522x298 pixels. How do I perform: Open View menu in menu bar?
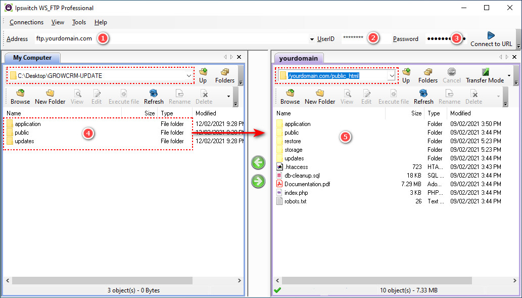click(58, 22)
